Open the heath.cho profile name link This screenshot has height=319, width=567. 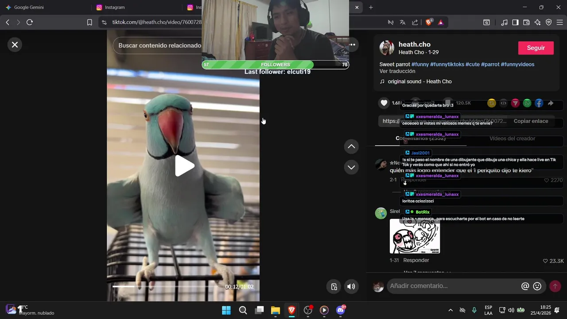tap(415, 44)
